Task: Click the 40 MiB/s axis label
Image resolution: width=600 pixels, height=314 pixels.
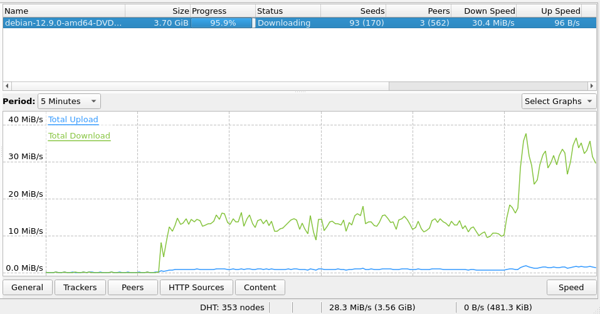Action: coord(26,120)
